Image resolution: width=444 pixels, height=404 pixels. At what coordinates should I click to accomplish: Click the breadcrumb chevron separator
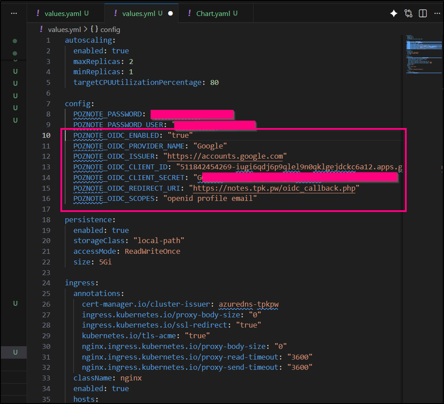85,29
